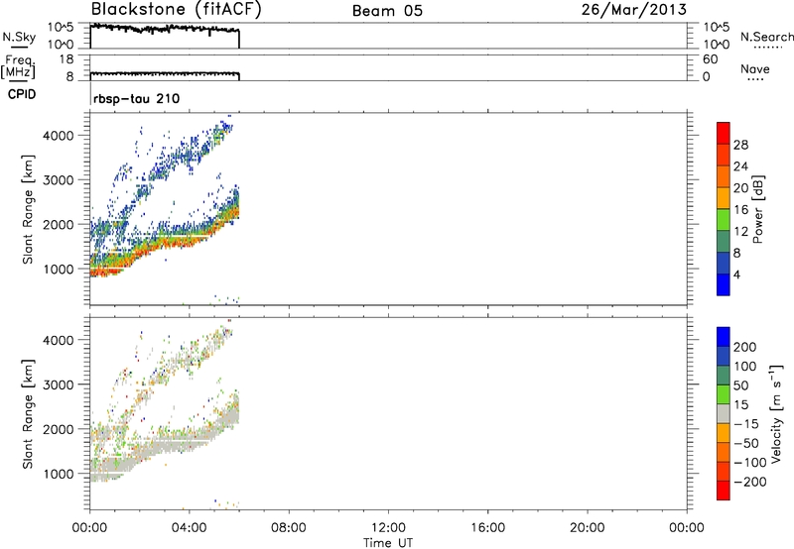Click the 16:00 time axis label
The height and width of the screenshot is (549, 794).
(487, 528)
